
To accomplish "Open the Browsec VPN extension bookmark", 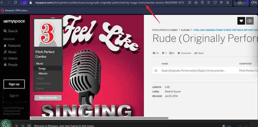I will coord(15,10).
